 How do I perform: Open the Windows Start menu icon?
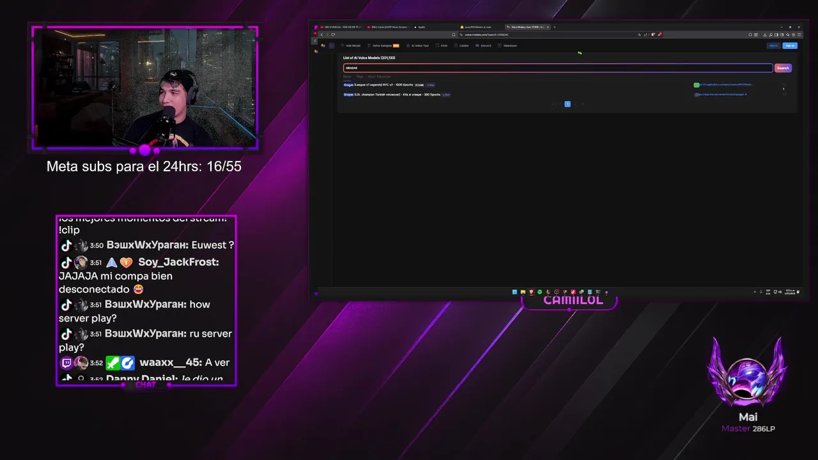click(514, 292)
